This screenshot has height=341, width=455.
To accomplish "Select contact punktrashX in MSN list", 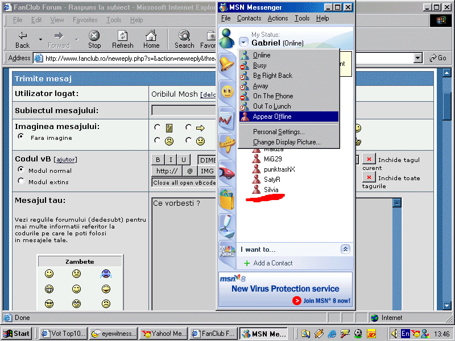I will [274, 169].
